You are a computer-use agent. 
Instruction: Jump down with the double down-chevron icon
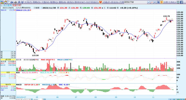pos(22,2)
